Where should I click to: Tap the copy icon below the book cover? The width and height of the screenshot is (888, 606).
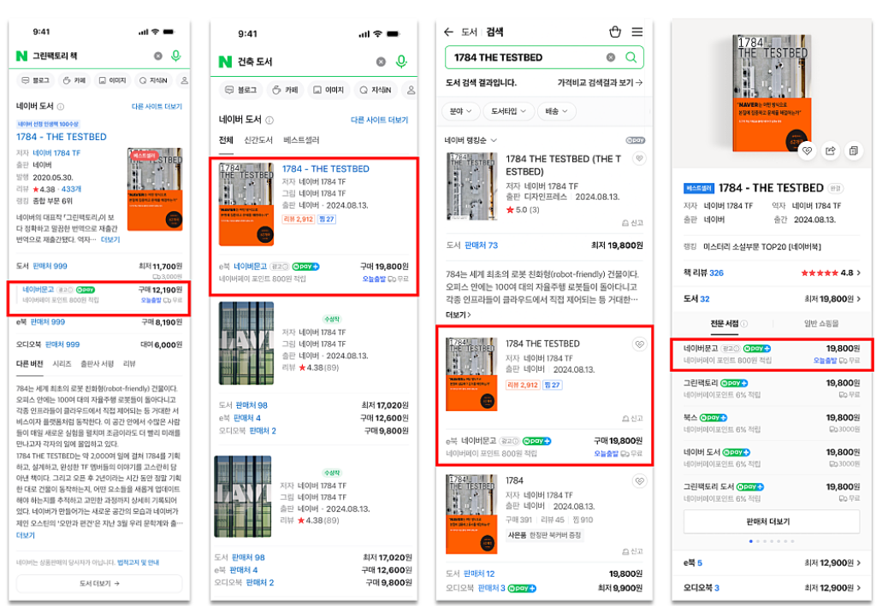853,150
